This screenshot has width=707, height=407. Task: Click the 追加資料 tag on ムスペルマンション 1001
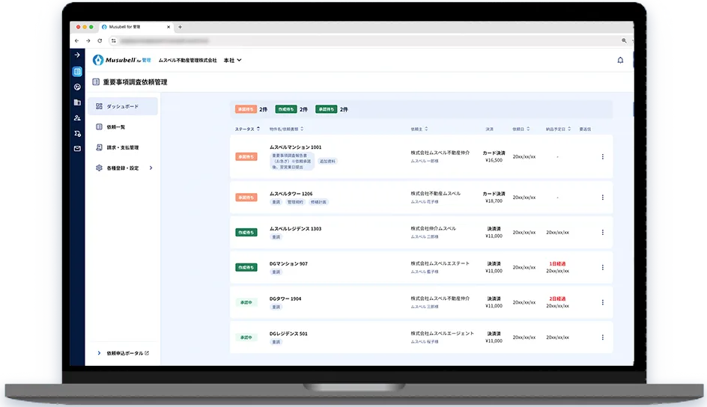pyautogui.click(x=327, y=161)
